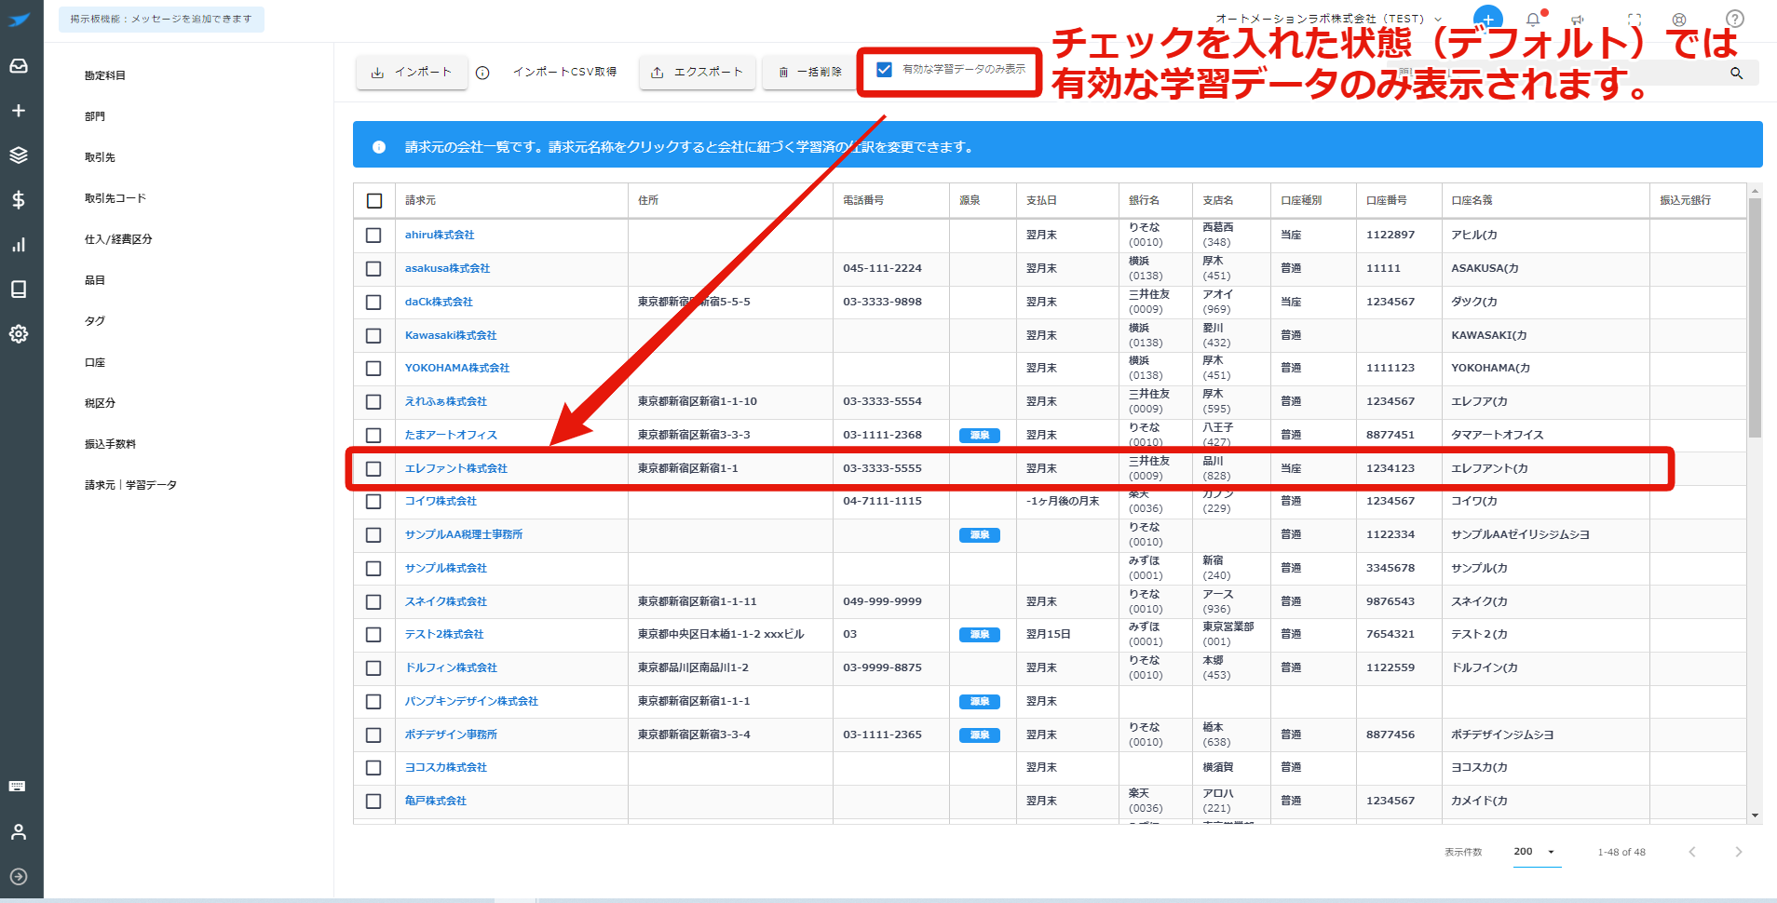Click the エクスポート button
The width and height of the screenshot is (1777, 903).
(x=697, y=72)
